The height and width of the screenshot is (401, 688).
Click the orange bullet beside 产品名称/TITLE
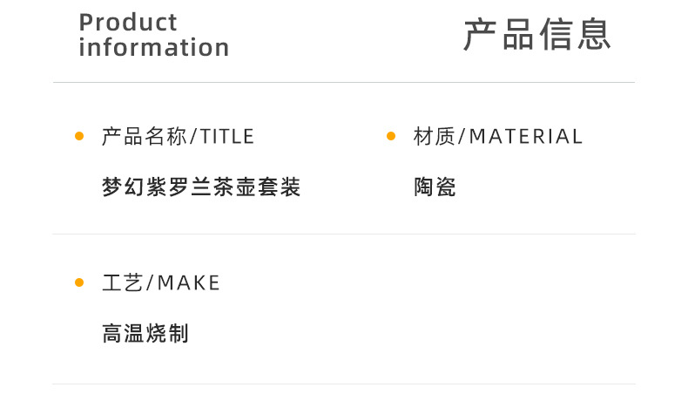[x=79, y=136]
